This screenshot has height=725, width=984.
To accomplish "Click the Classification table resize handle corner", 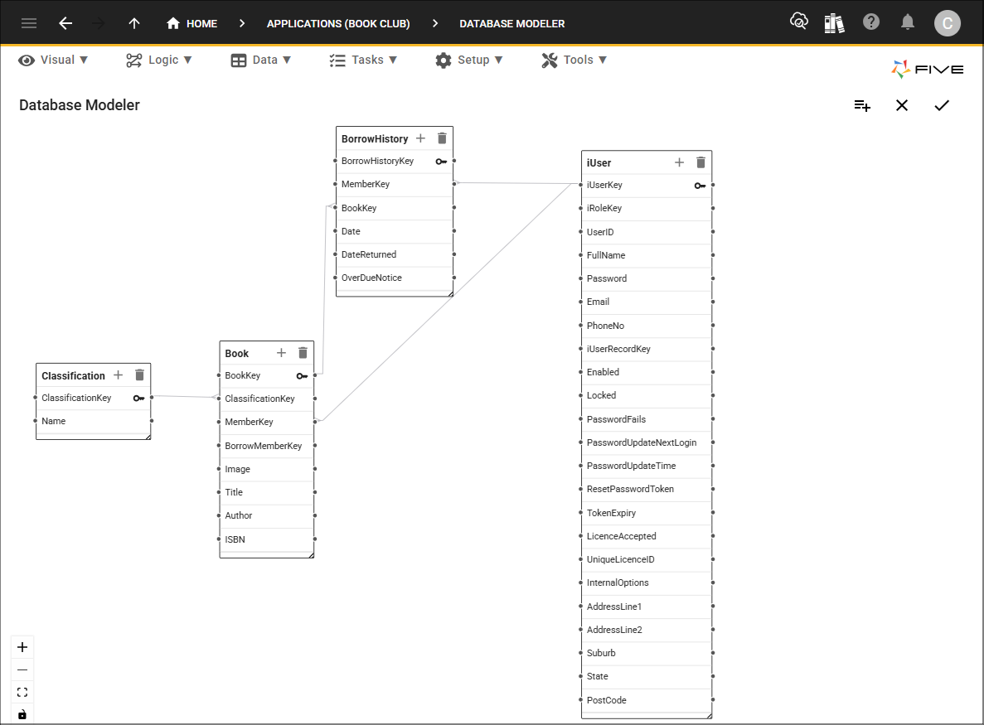I will tap(148, 437).
